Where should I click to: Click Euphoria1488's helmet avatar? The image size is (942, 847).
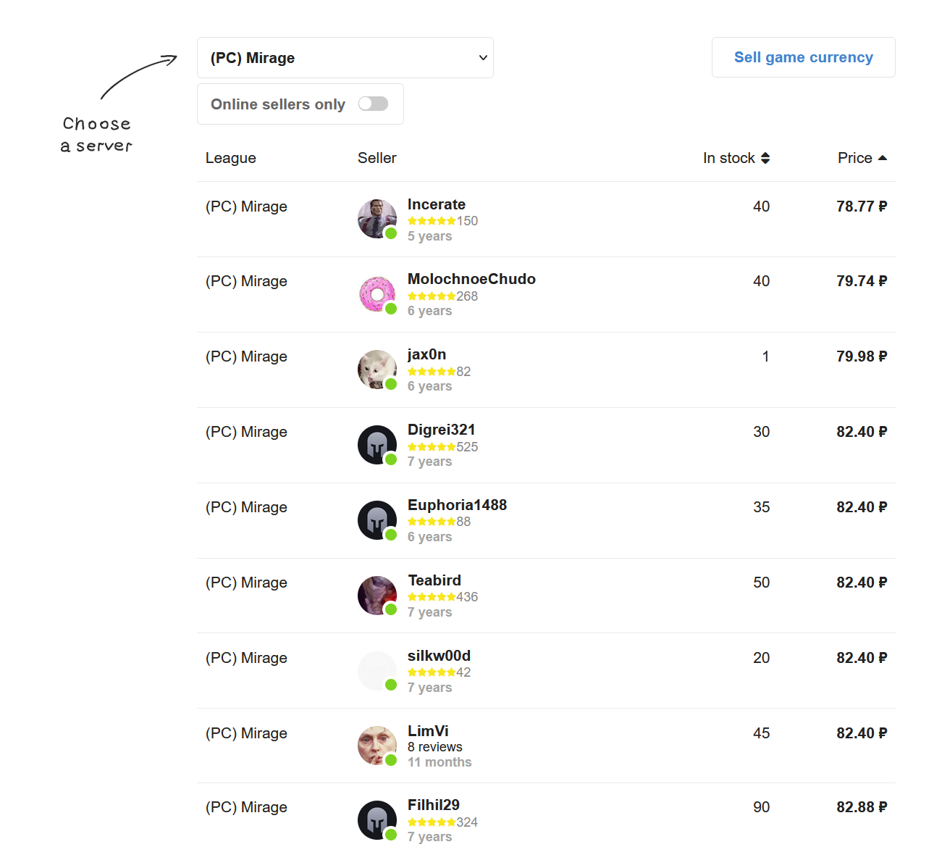coord(377,520)
